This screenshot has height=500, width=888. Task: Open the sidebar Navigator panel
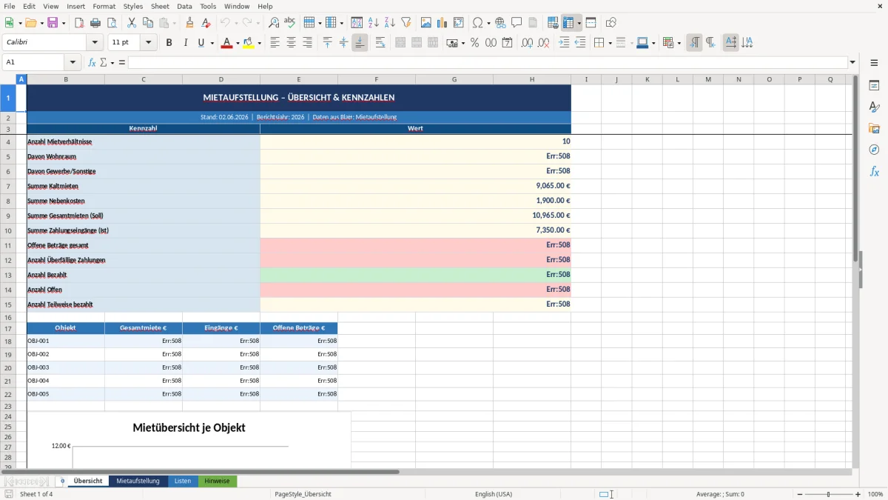point(874,150)
